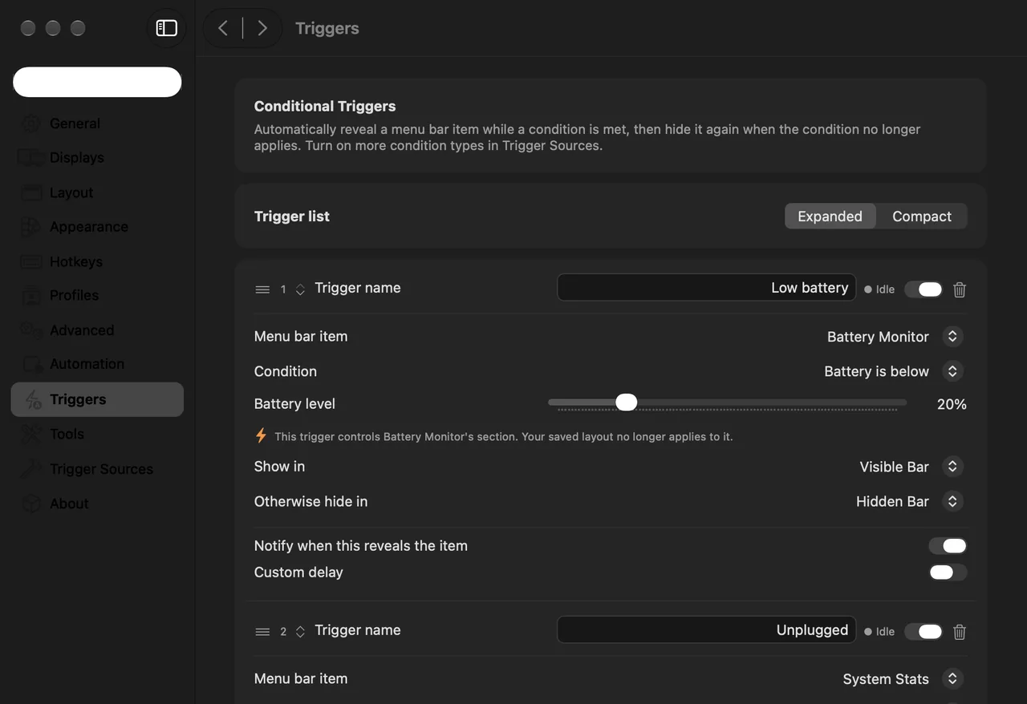Click the Trigger Sources hammer icon

(x=32, y=469)
